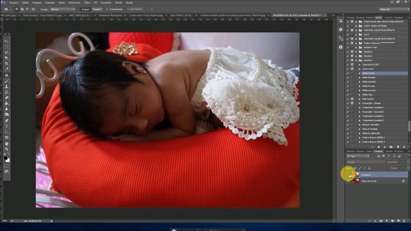Select the Eyedropper tool
The width and height of the screenshot is (411, 231).
6,69
